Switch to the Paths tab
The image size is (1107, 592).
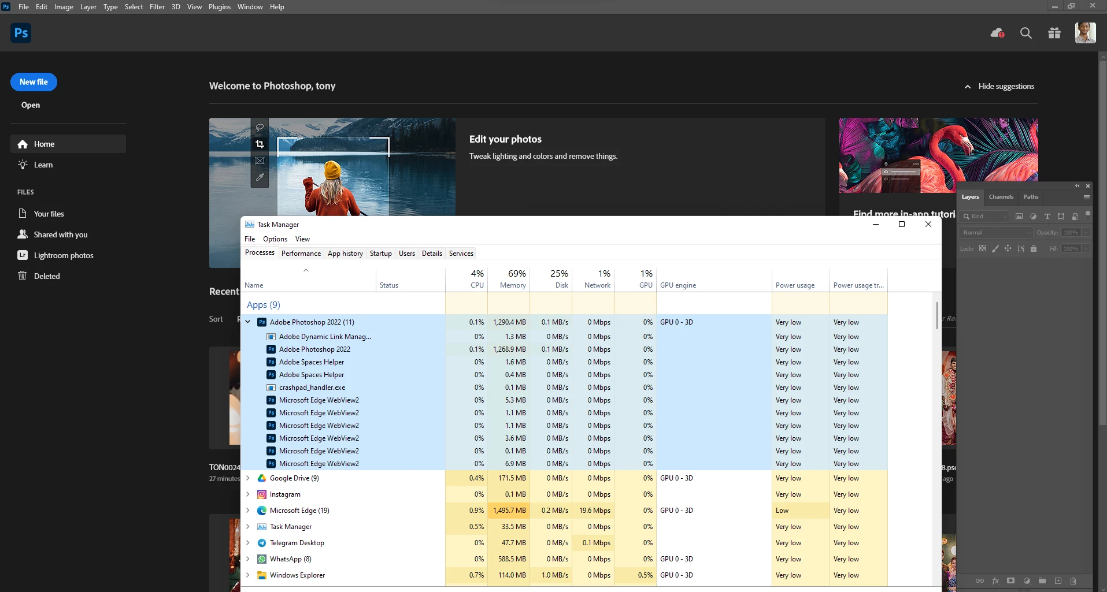pos(1031,197)
